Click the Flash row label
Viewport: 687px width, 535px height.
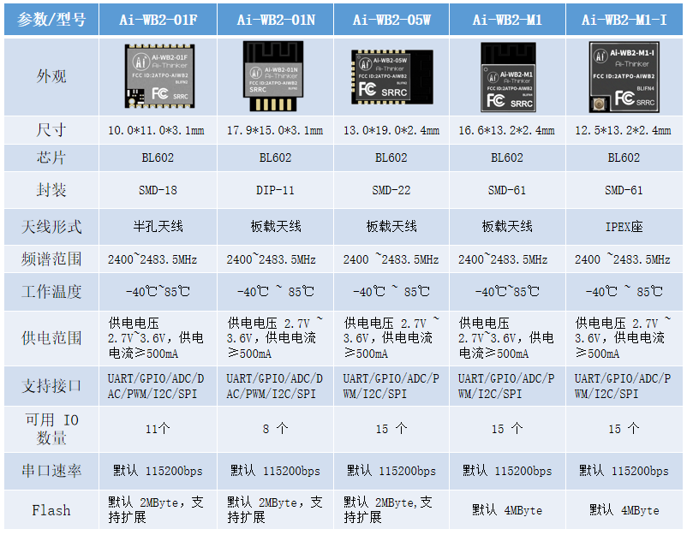pos(51,510)
